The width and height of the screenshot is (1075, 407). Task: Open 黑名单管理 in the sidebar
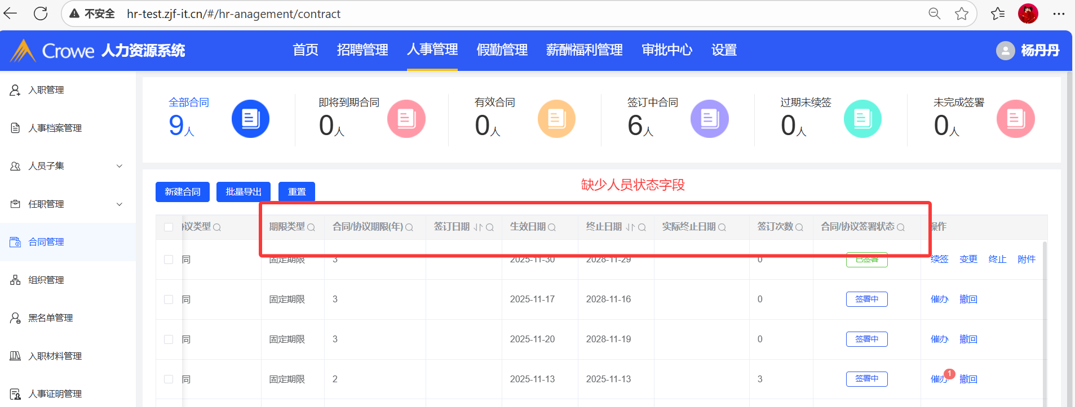(x=51, y=318)
